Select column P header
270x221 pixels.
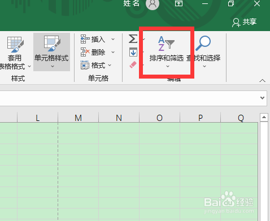[200, 118]
